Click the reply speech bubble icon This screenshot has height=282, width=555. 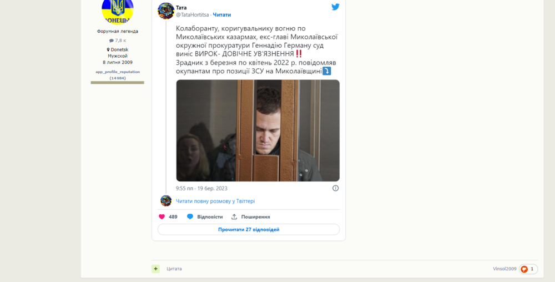(190, 216)
